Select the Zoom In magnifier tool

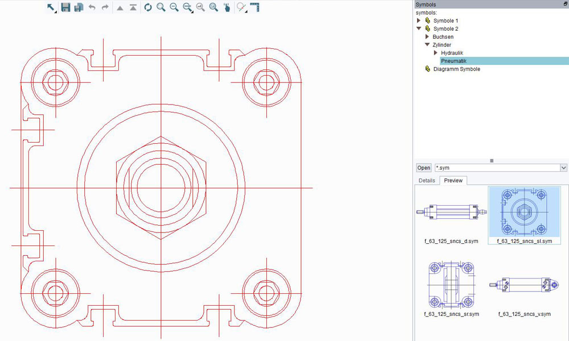pyautogui.click(x=160, y=7)
